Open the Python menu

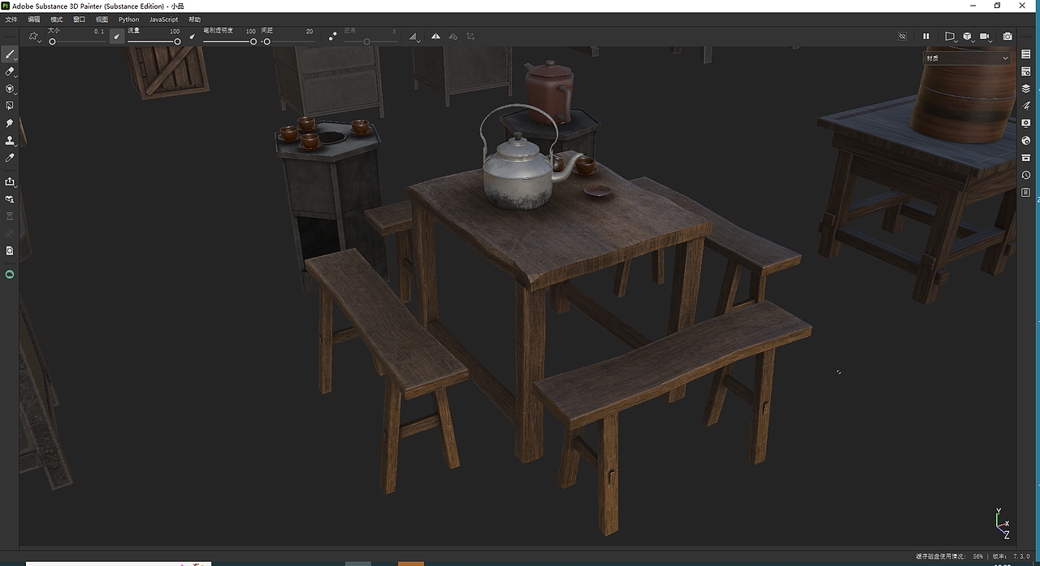pyautogui.click(x=128, y=19)
